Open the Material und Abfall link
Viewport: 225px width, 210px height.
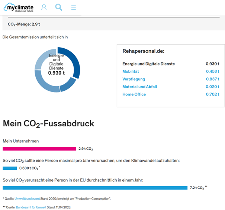139,87
